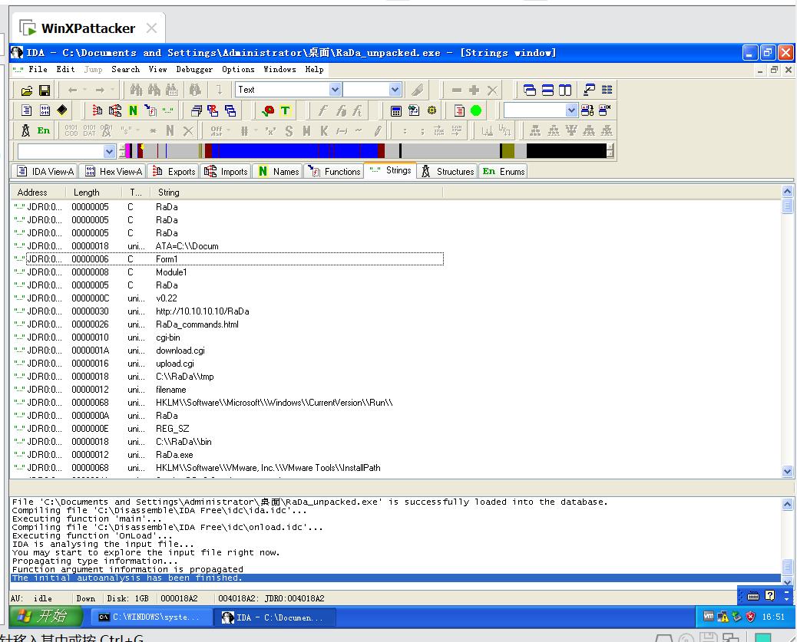This screenshot has height=642, width=797.
Task: Click the olive segment of navigation band
Action: click(x=508, y=151)
